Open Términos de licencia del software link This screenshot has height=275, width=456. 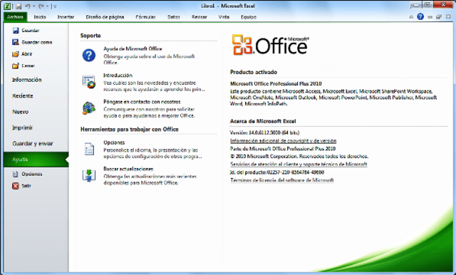click(x=282, y=180)
